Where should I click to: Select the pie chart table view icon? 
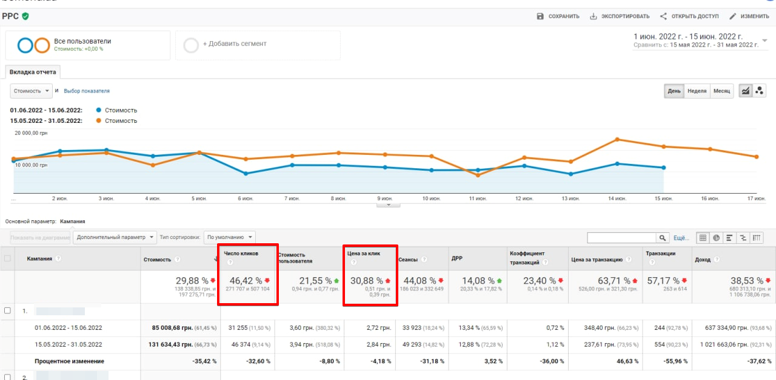(x=717, y=238)
